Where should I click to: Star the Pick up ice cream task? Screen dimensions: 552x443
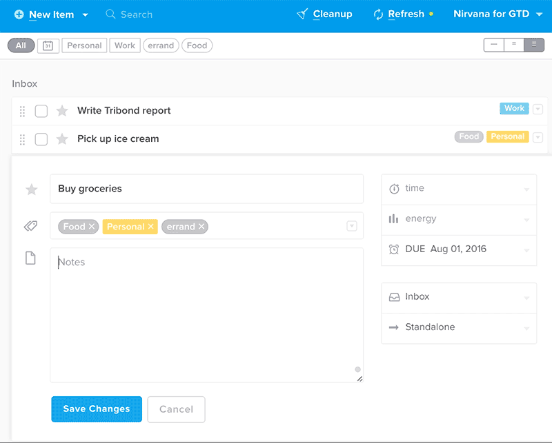[x=62, y=139]
